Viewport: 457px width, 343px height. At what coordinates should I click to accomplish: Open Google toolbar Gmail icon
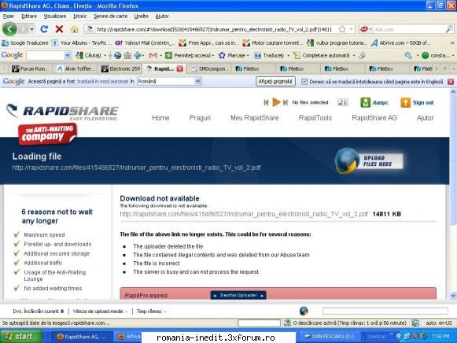[153, 55]
